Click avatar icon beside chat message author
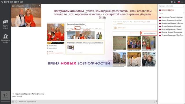 click(x=13, y=94)
